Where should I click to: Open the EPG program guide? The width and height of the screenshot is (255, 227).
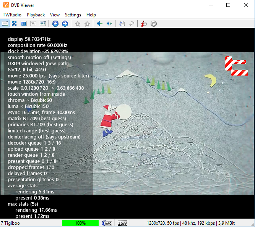click(43, 24)
